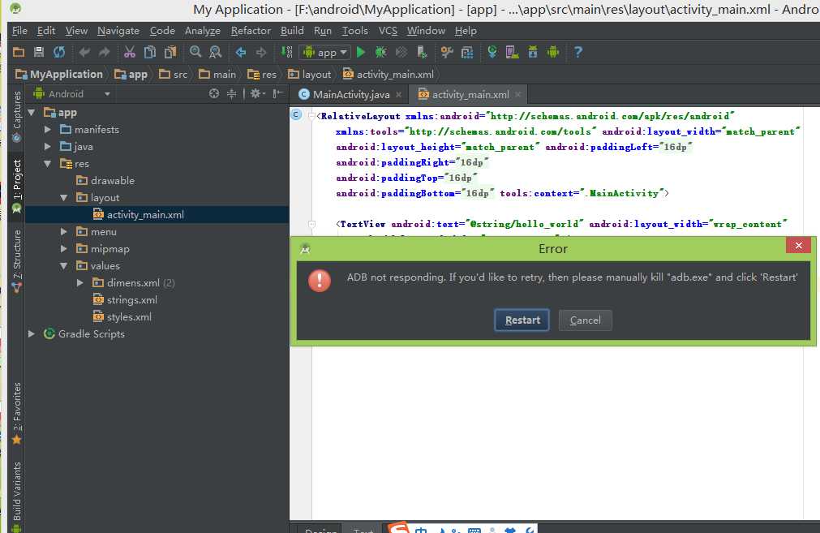This screenshot has height=533, width=820.
Task: Click the Help question mark icon
Action: point(577,52)
